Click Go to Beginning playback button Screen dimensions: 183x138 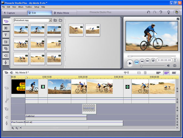point(137,62)
